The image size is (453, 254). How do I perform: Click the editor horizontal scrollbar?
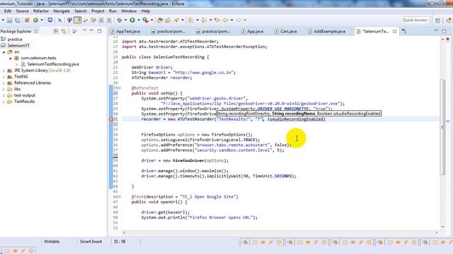coord(280,232)
